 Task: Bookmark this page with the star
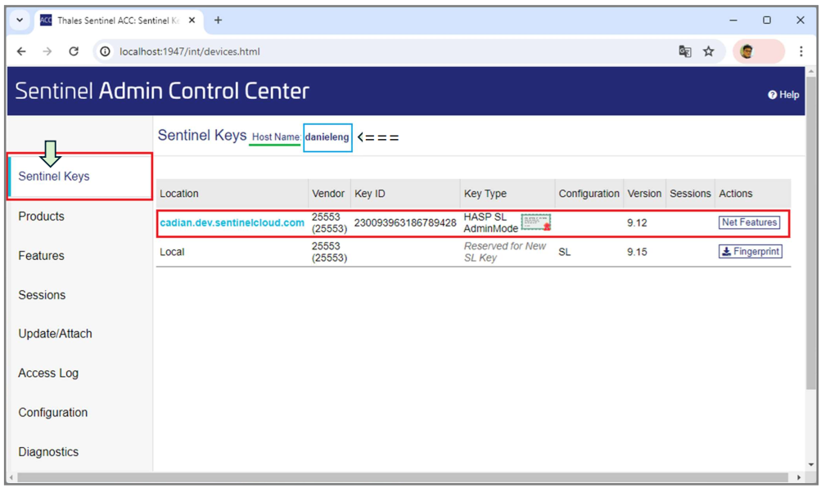coord(708,51)
